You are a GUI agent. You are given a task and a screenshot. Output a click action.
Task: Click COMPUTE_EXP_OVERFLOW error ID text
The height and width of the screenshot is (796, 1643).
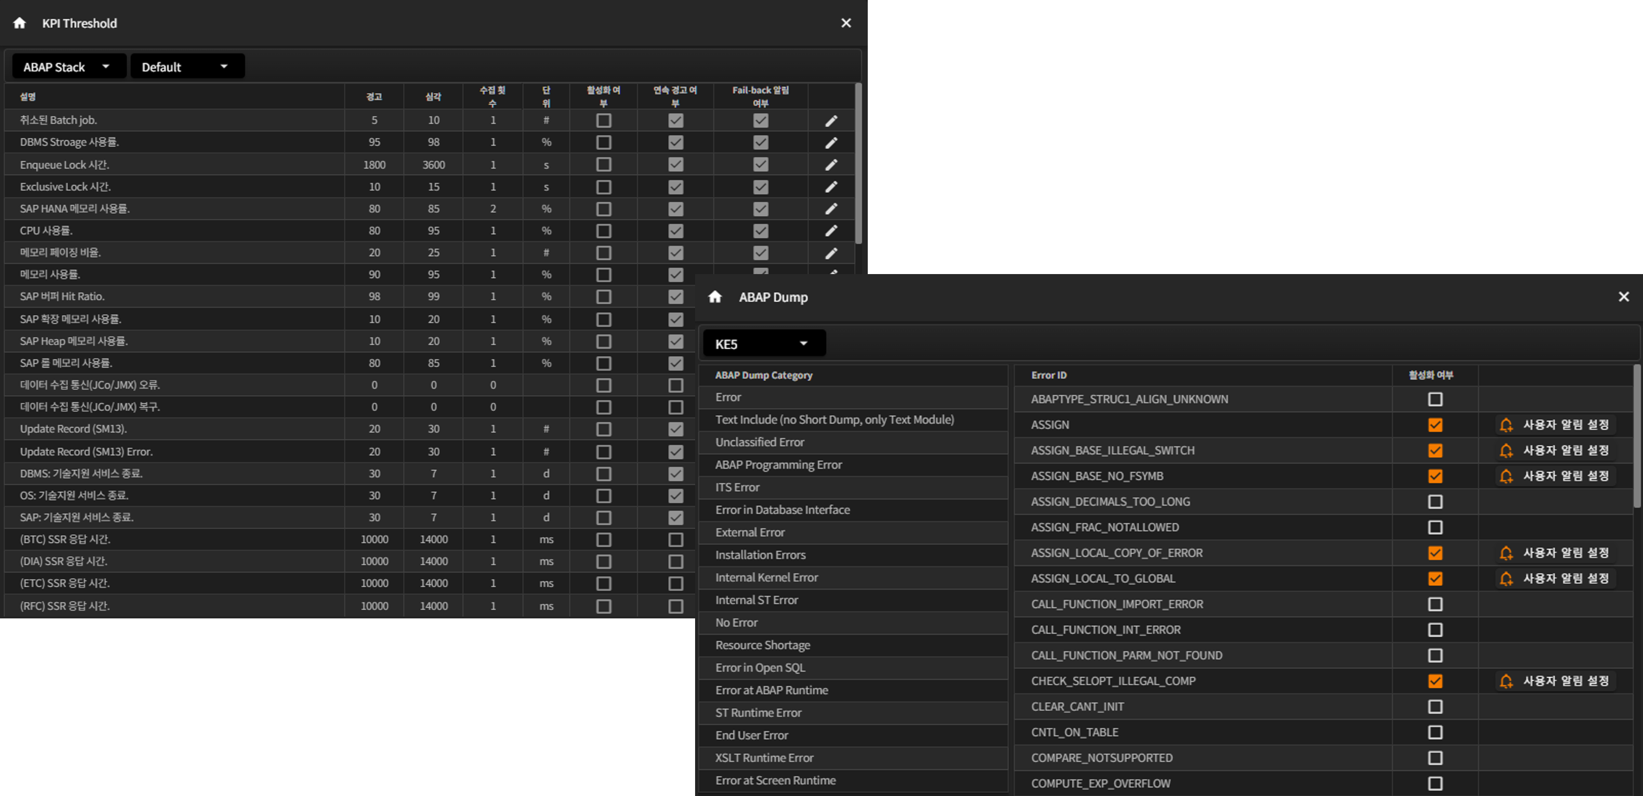click(1100, 783)
